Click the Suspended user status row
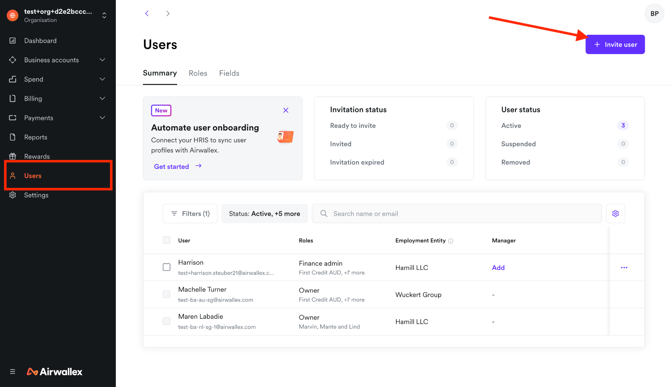672x387 pixels. [565, 144]
